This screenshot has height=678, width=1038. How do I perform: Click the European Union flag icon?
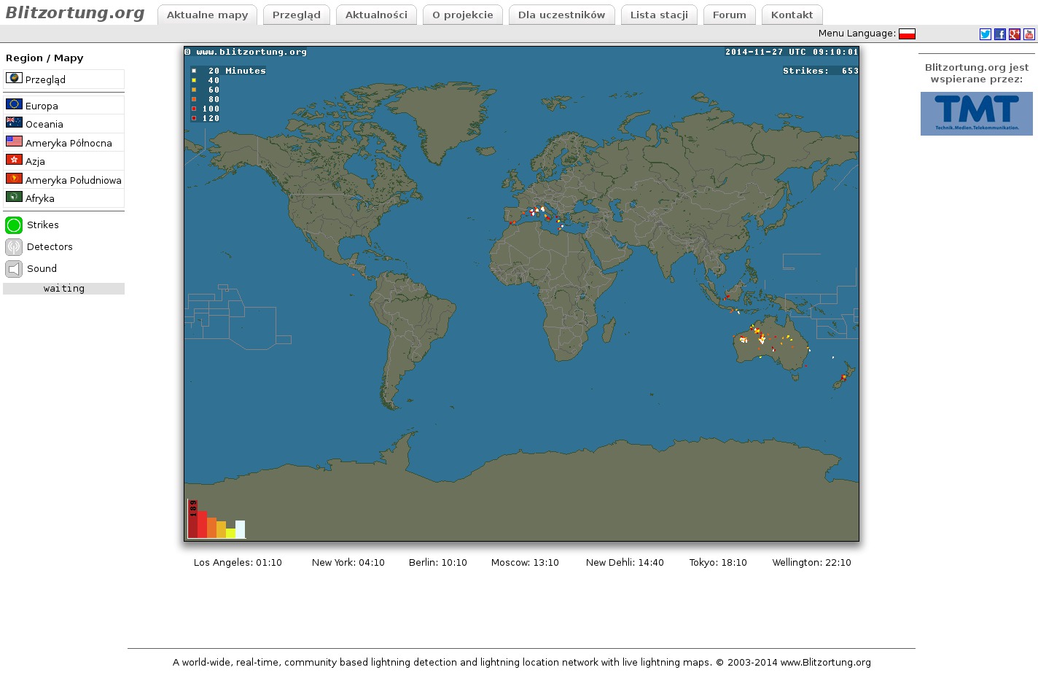click(x=14, y=104)
